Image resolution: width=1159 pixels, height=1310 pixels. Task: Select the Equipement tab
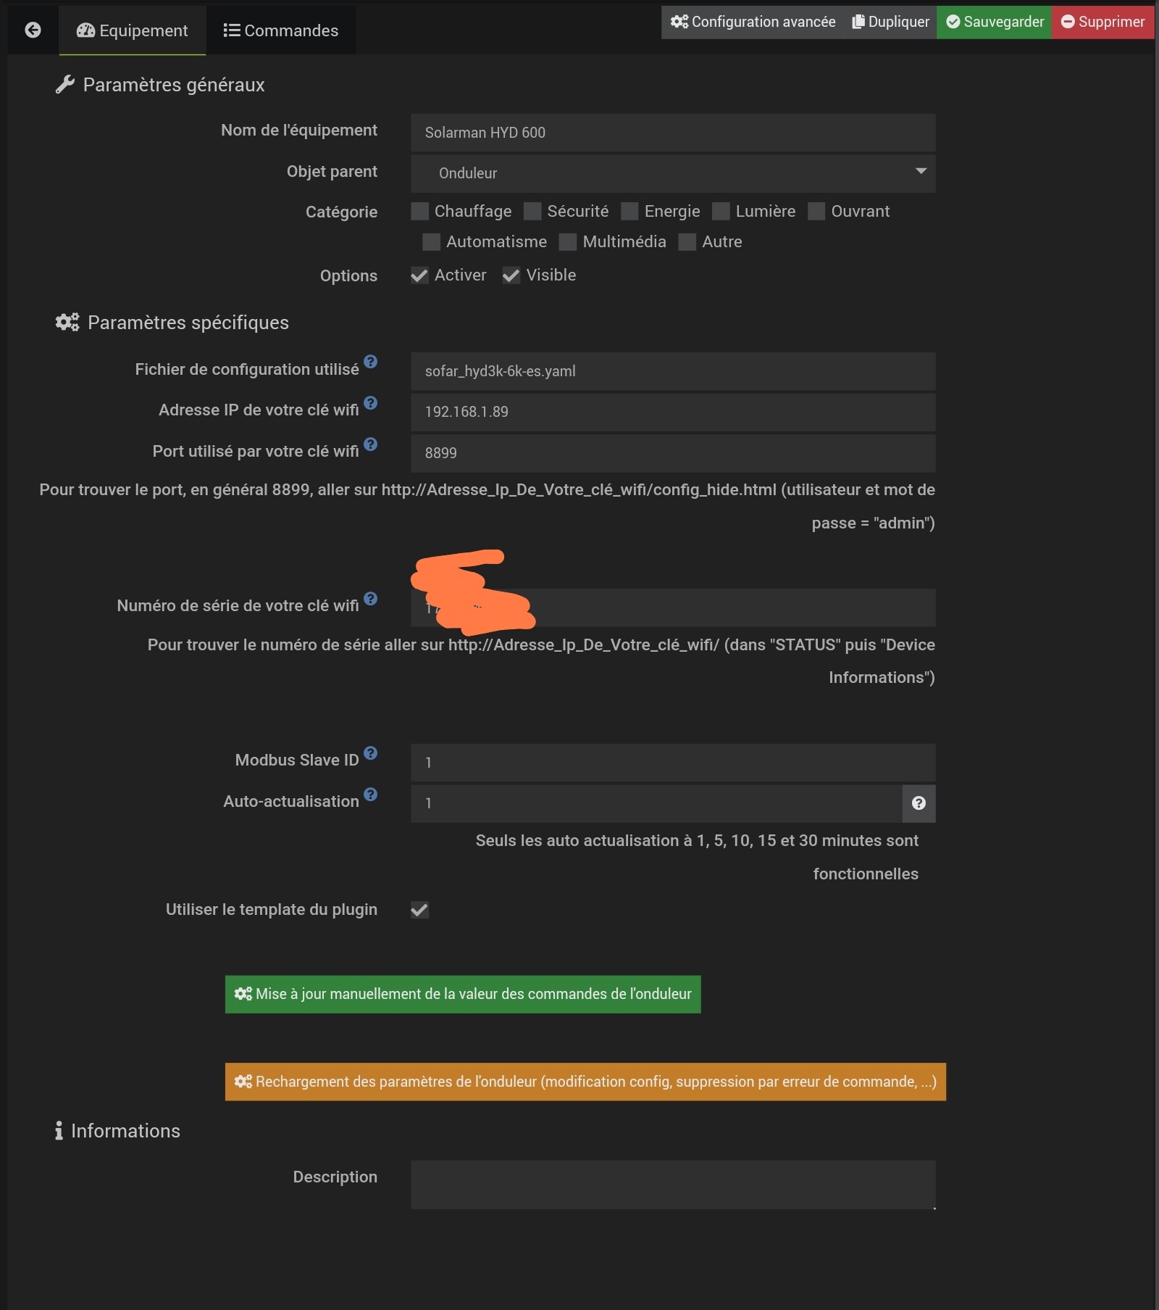[133, 30]
